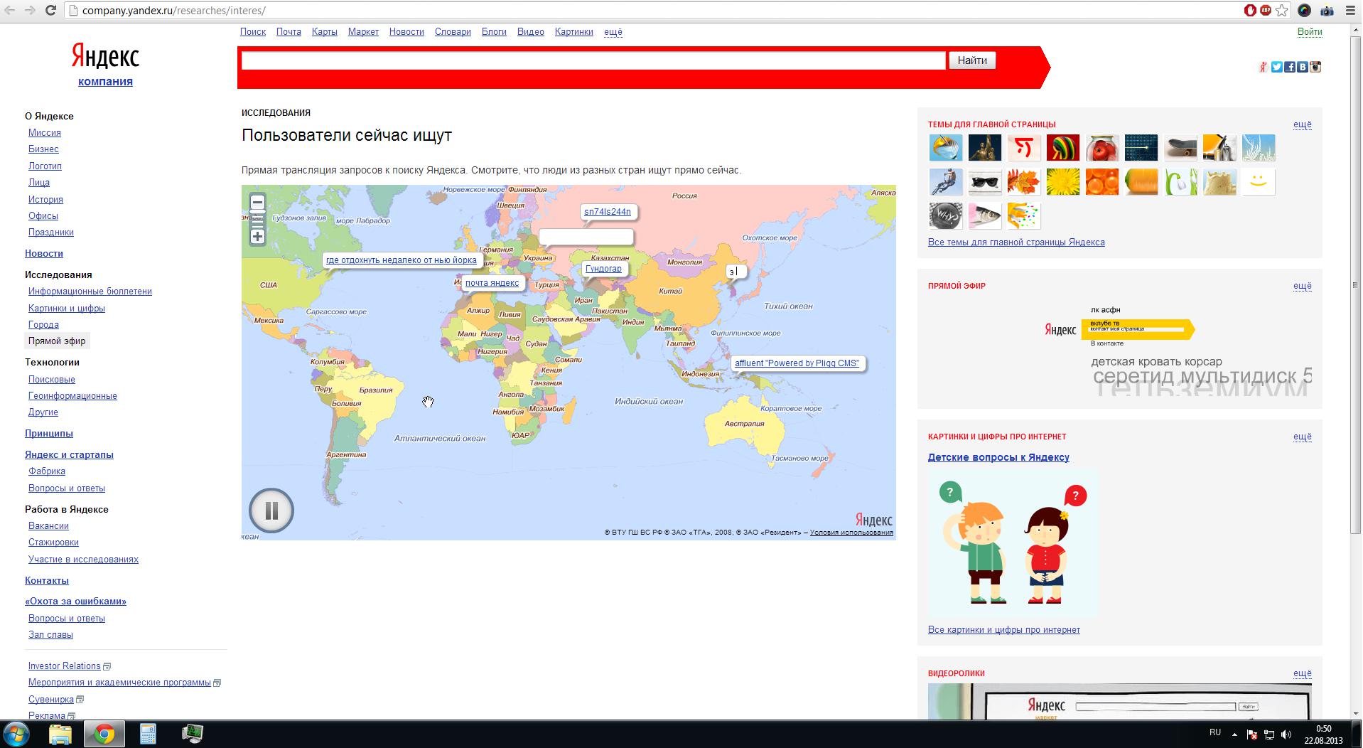
Task: Zoom in the map with plus button
Action: pyautogui.click(x=258, y=236)
